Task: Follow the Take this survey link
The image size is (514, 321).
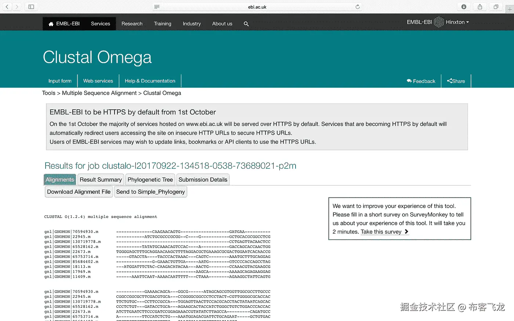Action: click(381, 231)
